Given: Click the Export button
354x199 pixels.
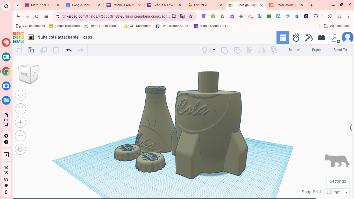Looking at the screenshot, I should click(317, 50).
